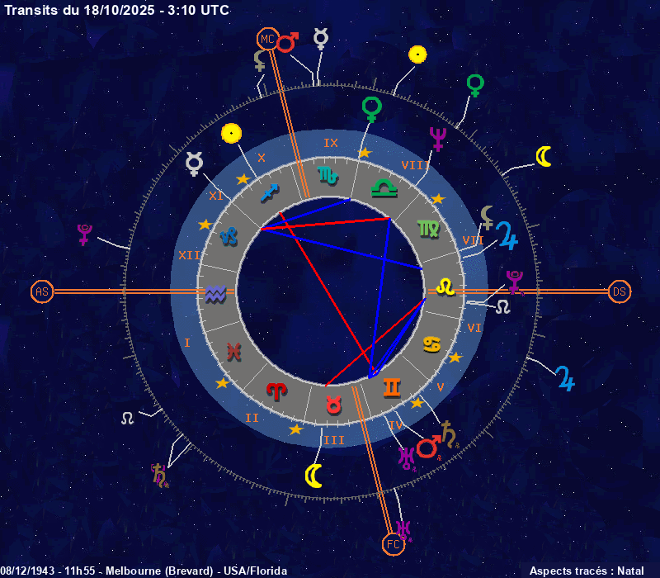Screen dimensions: 660x578
Task: Click the 'Aspects tracés : Natal' label
Action: [x=586, y=571]
